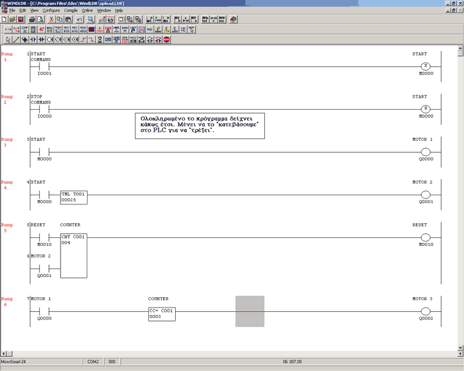The height and width of the screenshot is (371, 464).
Task: Open the Online menu
Action: point(87,10)
